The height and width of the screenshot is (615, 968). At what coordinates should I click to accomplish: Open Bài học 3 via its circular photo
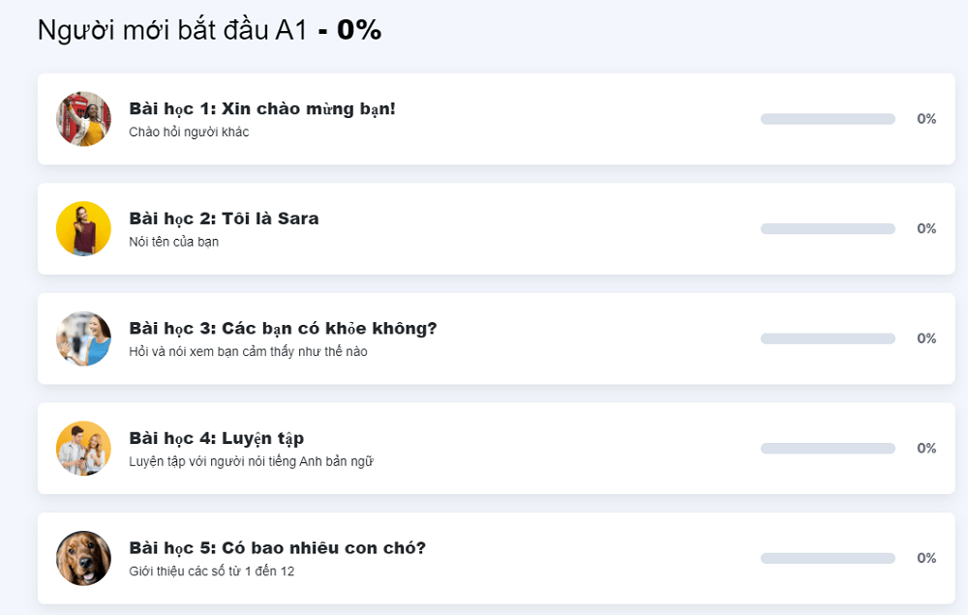(x=83, y=338)
